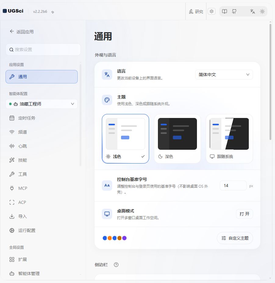Click the help icon next to 侧边栏
The image size is (275, 283).
(116, 265)
